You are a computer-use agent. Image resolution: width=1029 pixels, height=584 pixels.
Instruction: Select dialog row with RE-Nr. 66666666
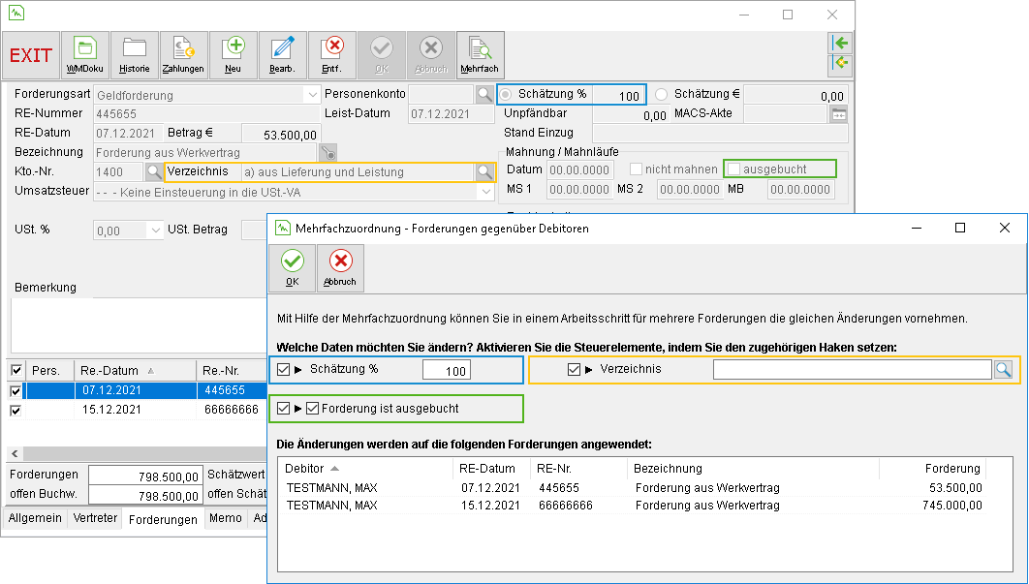(635, 506)
